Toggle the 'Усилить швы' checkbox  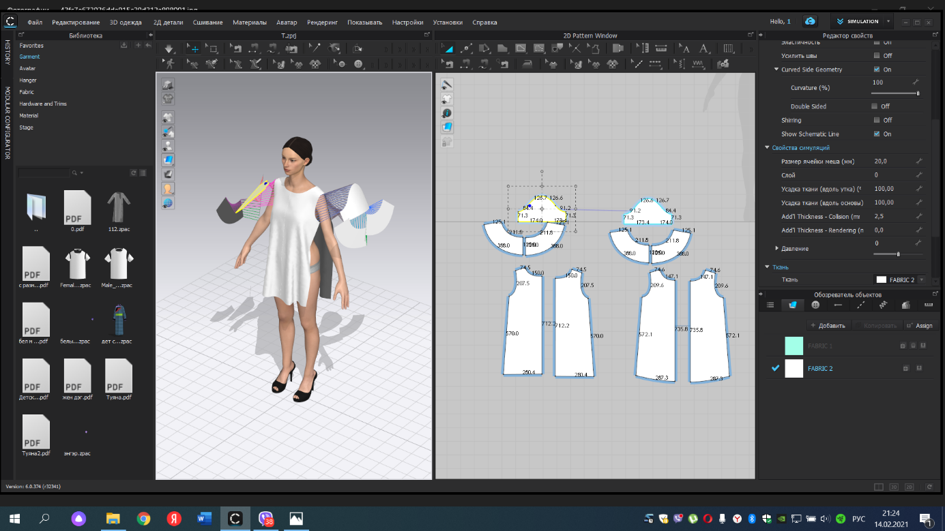(x=876, y=56)
